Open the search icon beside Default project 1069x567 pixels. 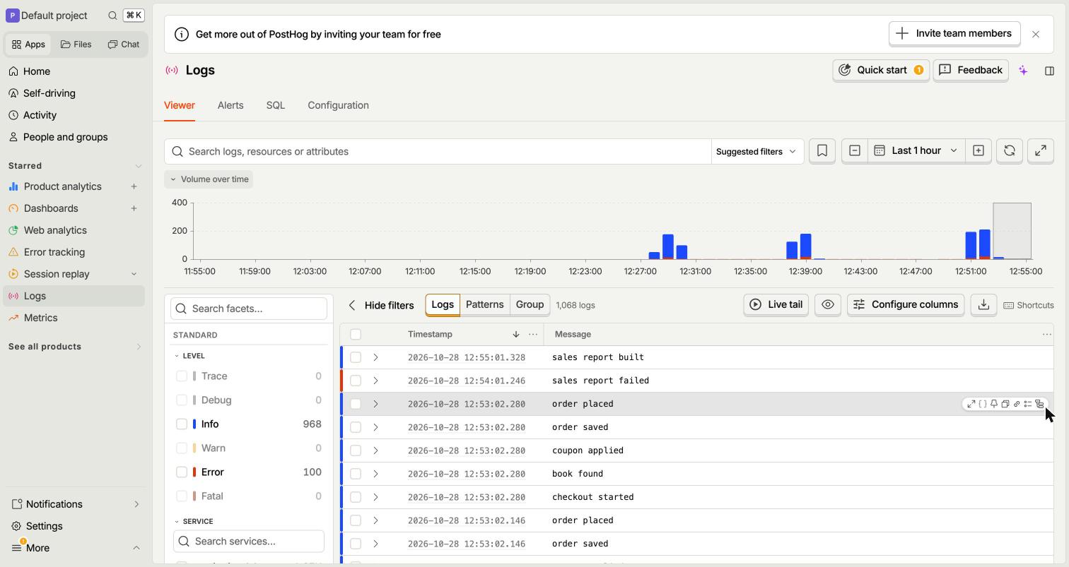coord(112,16)
